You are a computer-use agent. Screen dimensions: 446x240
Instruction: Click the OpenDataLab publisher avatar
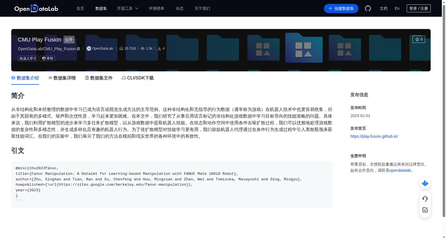(x=89, y=49)
